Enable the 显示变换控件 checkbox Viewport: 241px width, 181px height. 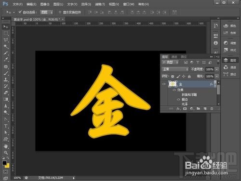[x=60, y=12]
